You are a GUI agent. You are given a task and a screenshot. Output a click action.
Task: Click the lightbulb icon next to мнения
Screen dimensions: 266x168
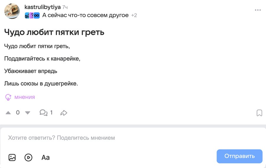(8, 97)
